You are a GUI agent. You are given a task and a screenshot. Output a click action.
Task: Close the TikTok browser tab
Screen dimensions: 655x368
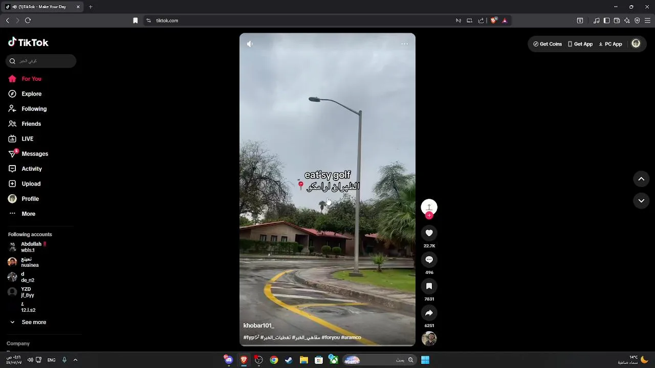coord(78,7)
